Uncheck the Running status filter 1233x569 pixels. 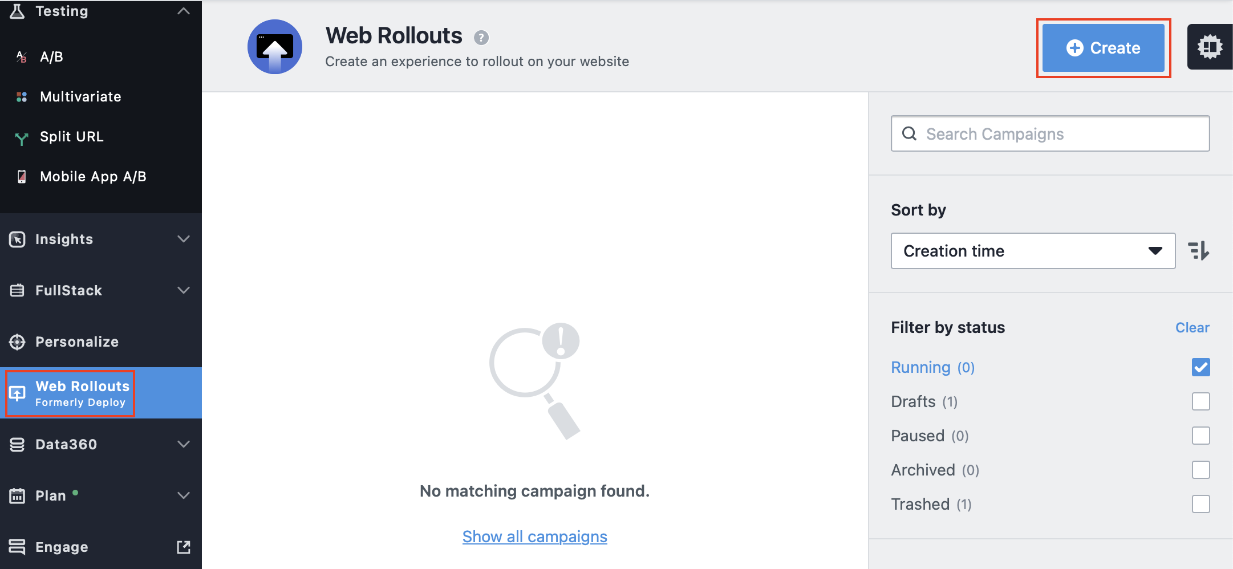click(1200, 367)
